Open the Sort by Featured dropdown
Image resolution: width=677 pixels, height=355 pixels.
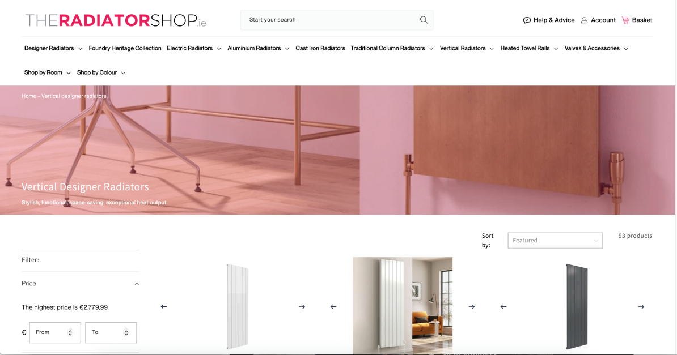(x=555, y=240)
